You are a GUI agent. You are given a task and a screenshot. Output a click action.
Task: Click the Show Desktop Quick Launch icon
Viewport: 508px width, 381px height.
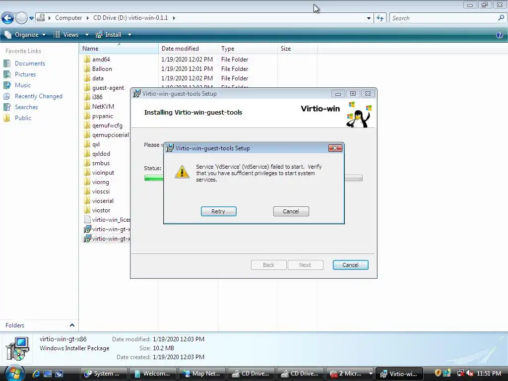coord(48,374)
